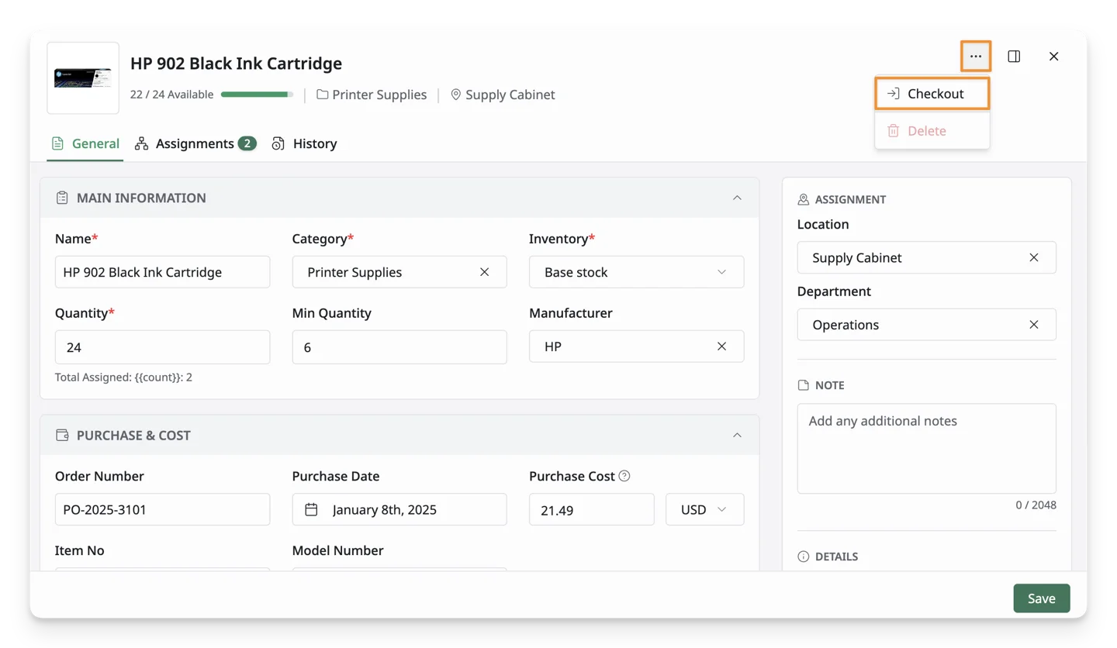Click the Printer Supplies category label in header

point(372,95)
